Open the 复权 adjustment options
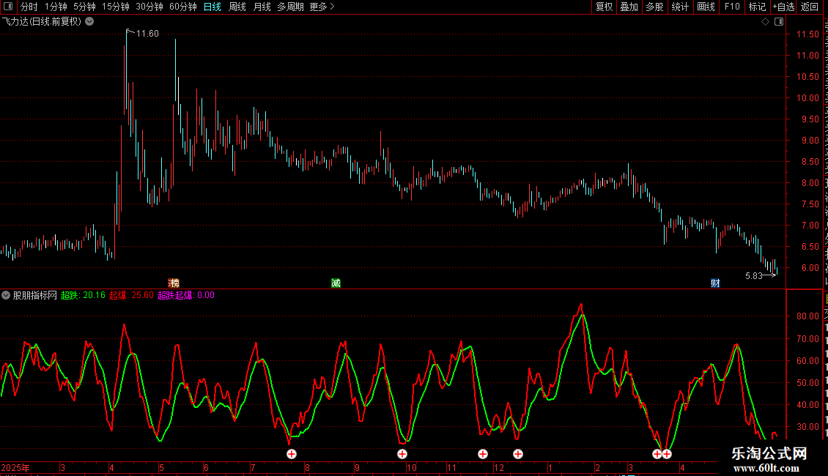The width and height of the screenshot is (828, 476). [x=604, y=7]
